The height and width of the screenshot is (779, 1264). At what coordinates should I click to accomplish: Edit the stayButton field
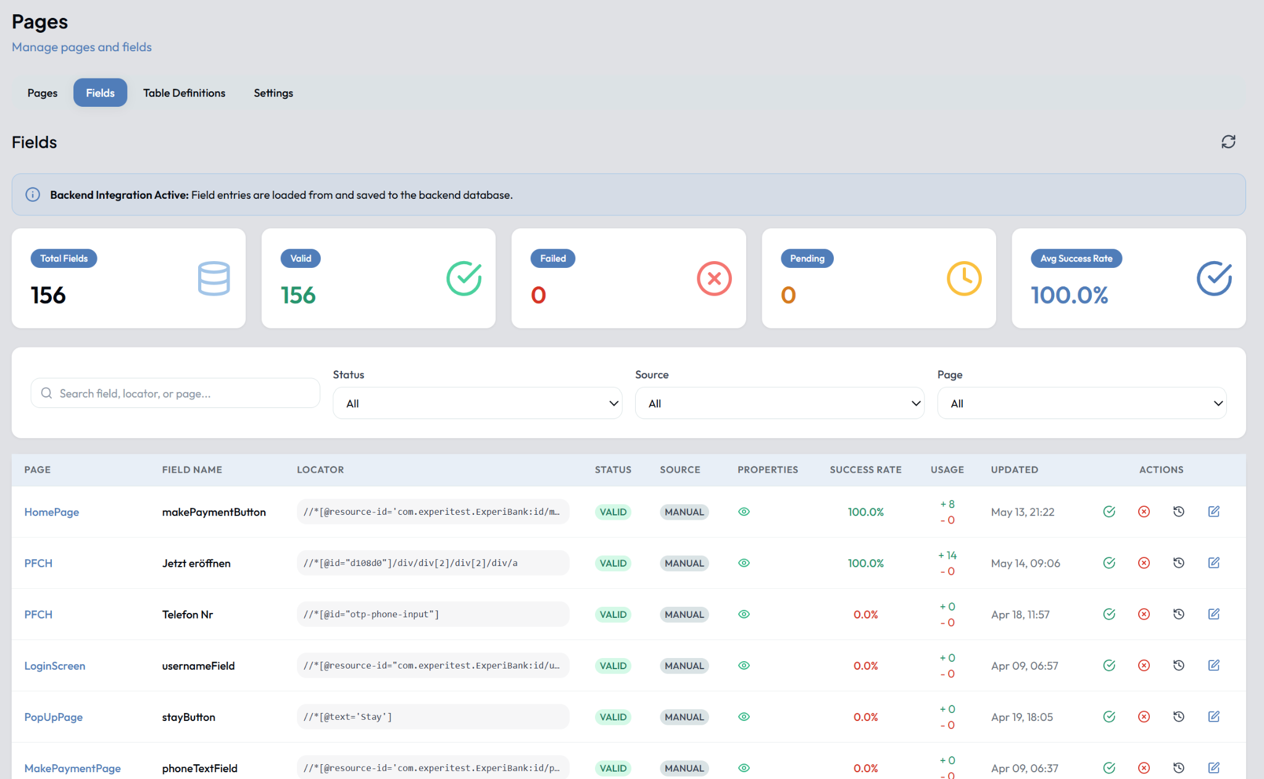(1213, 717)
